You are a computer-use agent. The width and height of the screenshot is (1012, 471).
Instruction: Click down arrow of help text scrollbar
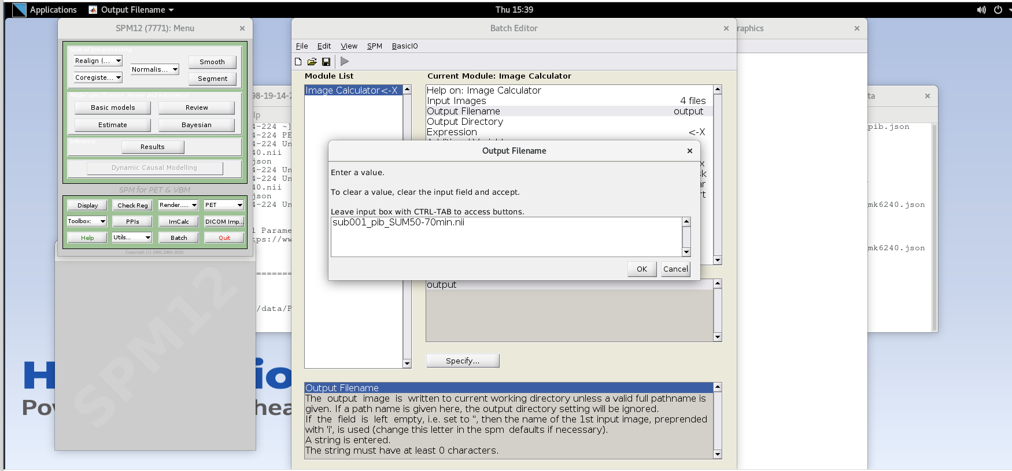pyautogui.click(x=718, y=455)
